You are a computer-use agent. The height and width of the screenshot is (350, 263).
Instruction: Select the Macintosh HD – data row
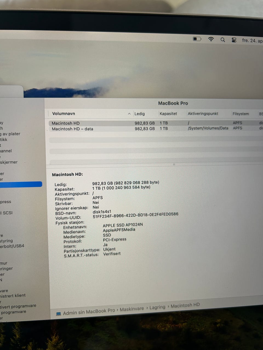[x=156, y=129]
